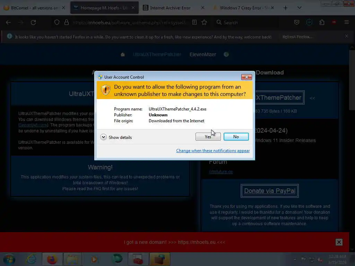The image size is (355, 266).
Task: Switch to the Internet Archive: Error tab
Action: [174, 8]
